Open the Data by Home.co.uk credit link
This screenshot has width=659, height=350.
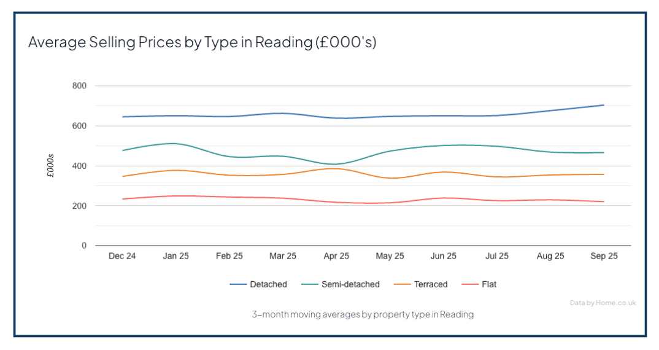(603, 302)
